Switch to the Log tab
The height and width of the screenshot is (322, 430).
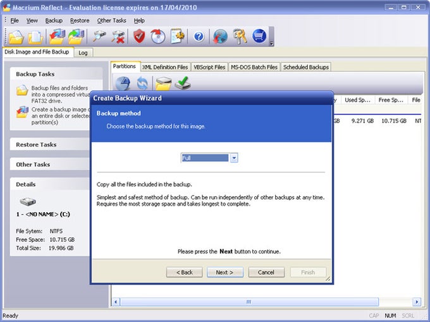[x=83, y=52]
